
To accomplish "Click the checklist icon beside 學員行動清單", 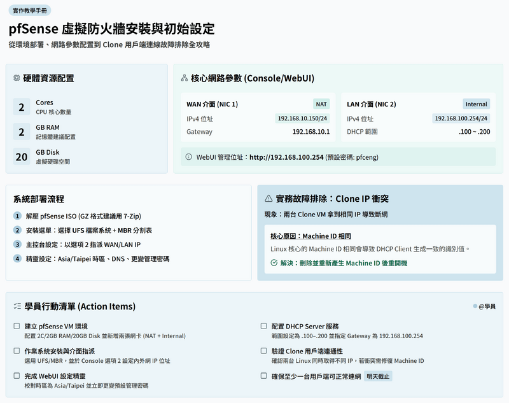I will click(17, 306).
